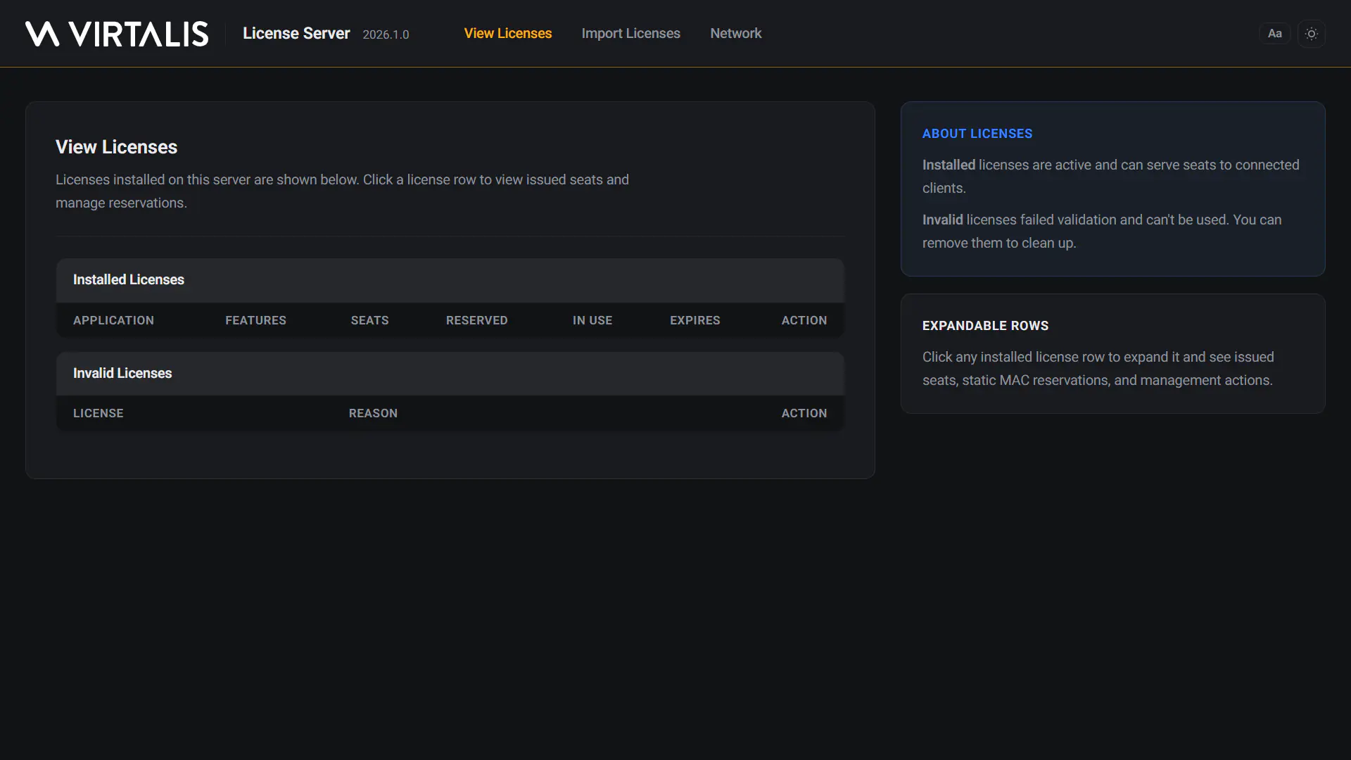Click the Virtalis logo
Screen dimensions: 1351x760
117,34
